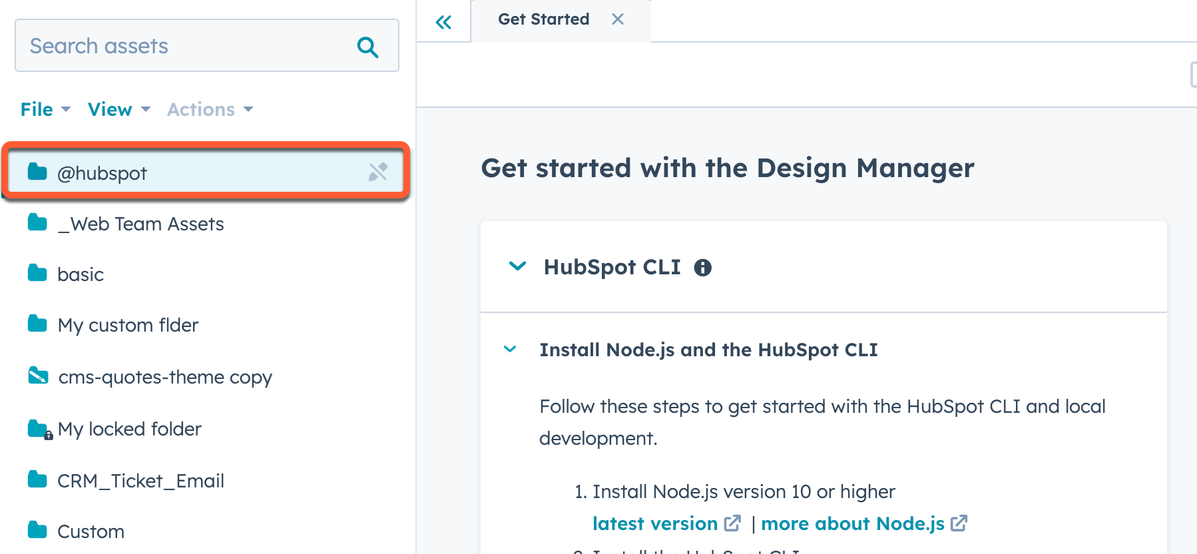Click the folder icon beside CRM_Ticket_Email
Image resolution: width=1197 pixels, height=554 pixels.
[x=37, y=479]
